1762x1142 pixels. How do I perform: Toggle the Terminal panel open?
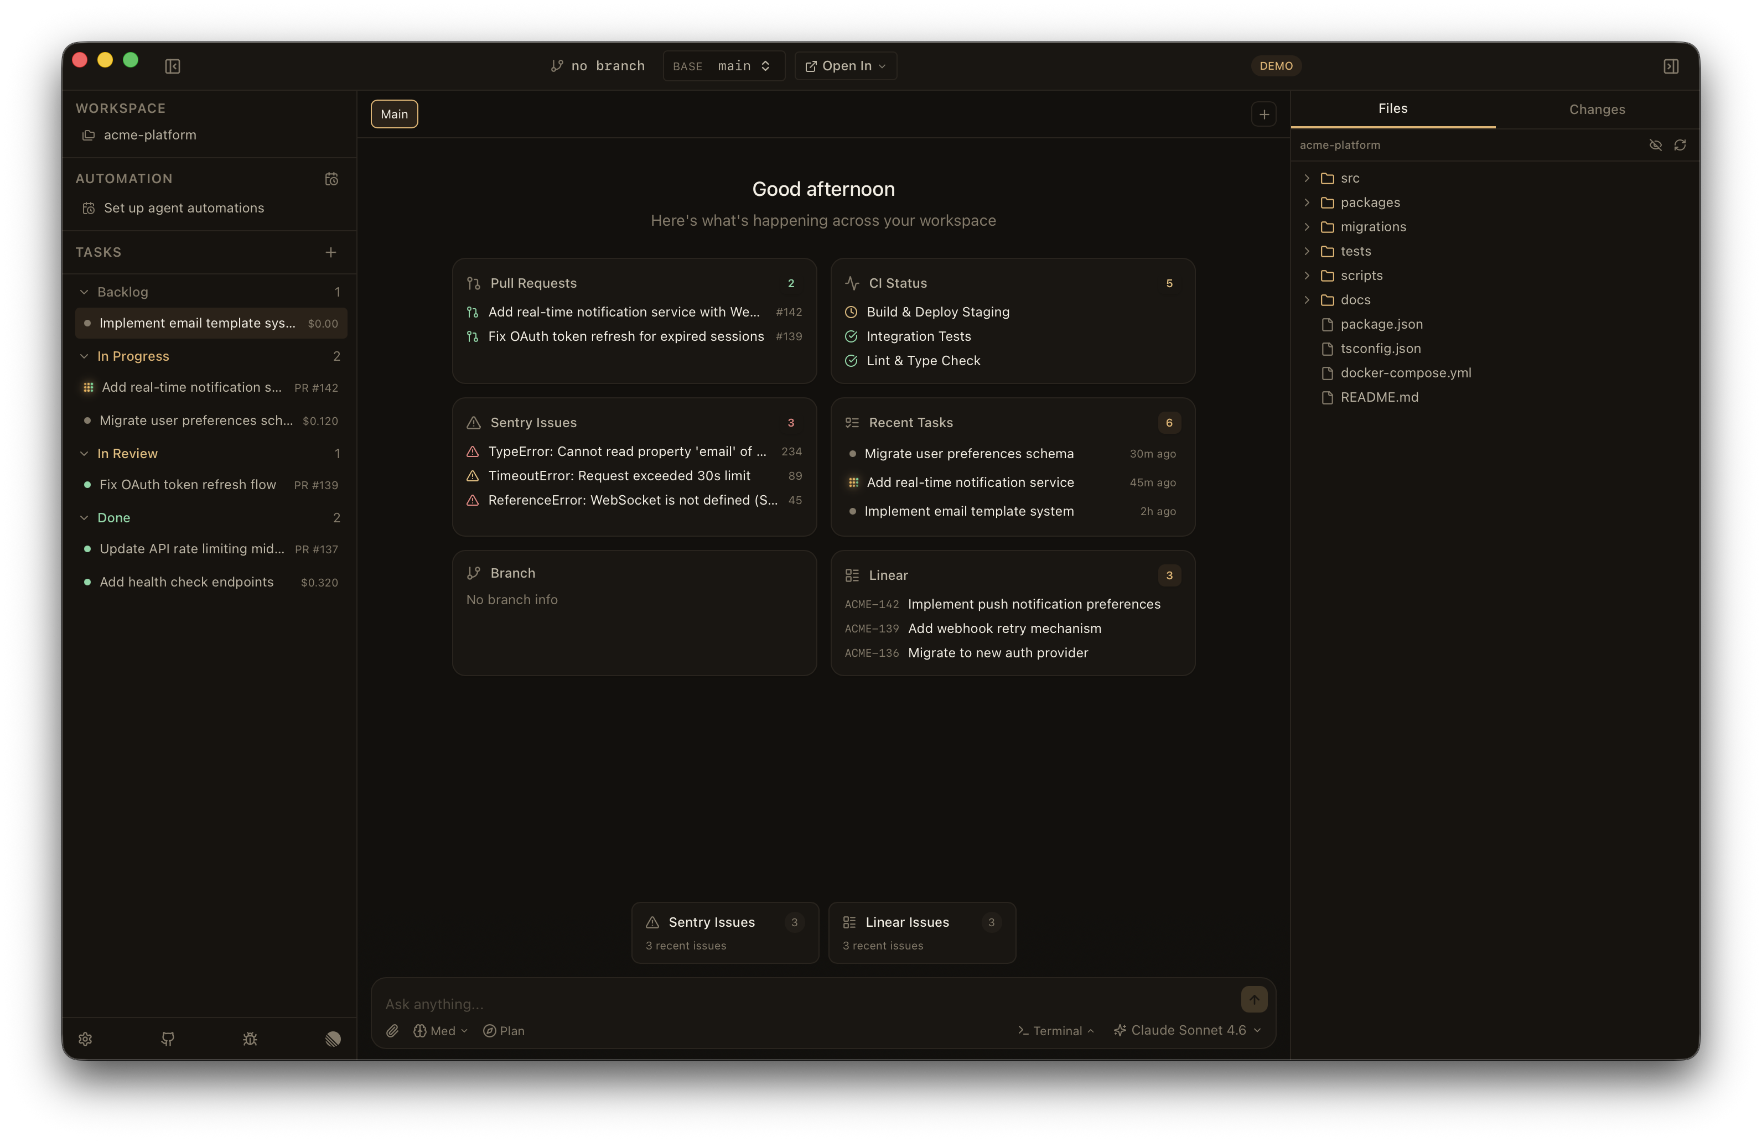(1054, 1030)
